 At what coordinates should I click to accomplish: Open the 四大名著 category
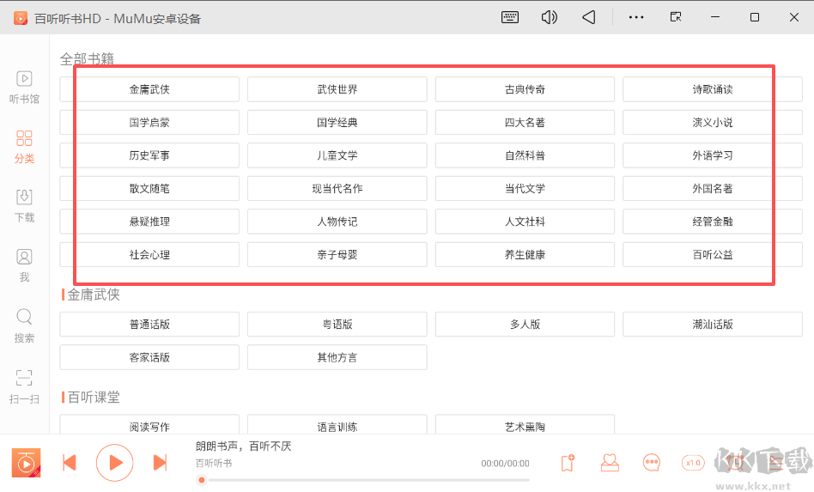[x=525, y=122]
